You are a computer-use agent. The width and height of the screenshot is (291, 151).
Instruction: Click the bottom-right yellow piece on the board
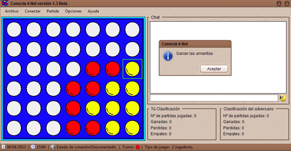click(x=132, y=128)
